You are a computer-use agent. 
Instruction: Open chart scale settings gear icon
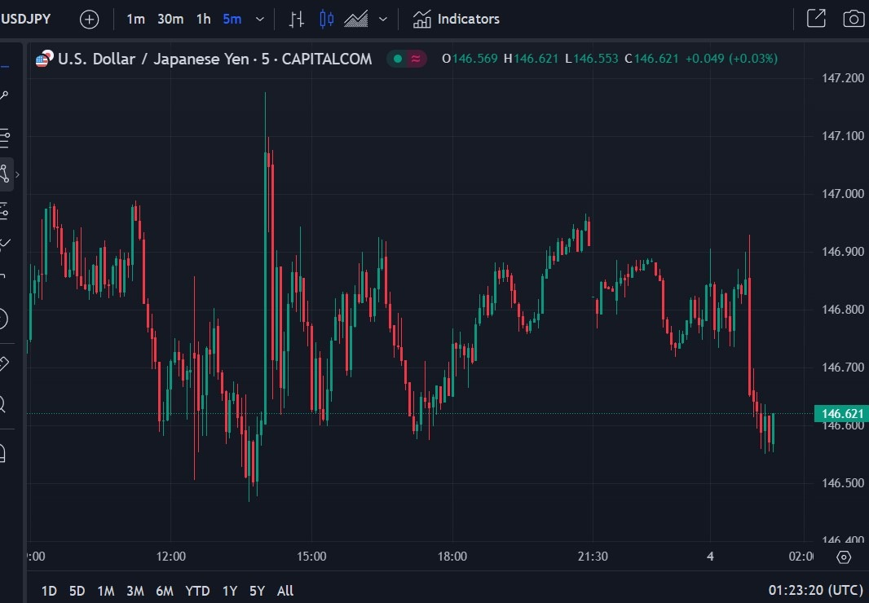pyautogui.click(x=844, y=557)
